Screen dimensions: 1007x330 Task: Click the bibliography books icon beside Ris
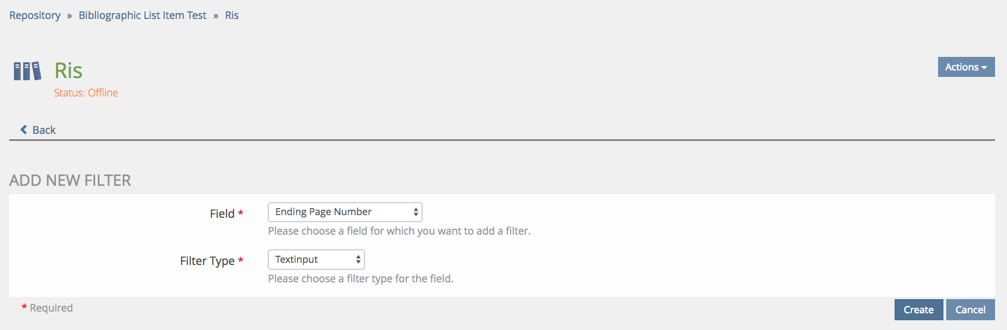pyautogui.click(x=27, y=71)
